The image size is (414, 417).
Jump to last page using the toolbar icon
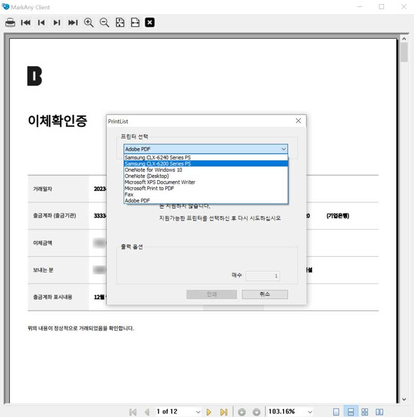(x=73, y=22)
